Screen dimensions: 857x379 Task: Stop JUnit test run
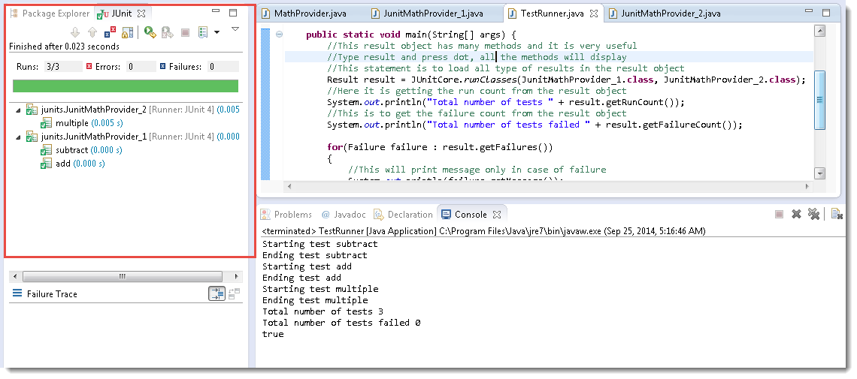coord(185,33)
